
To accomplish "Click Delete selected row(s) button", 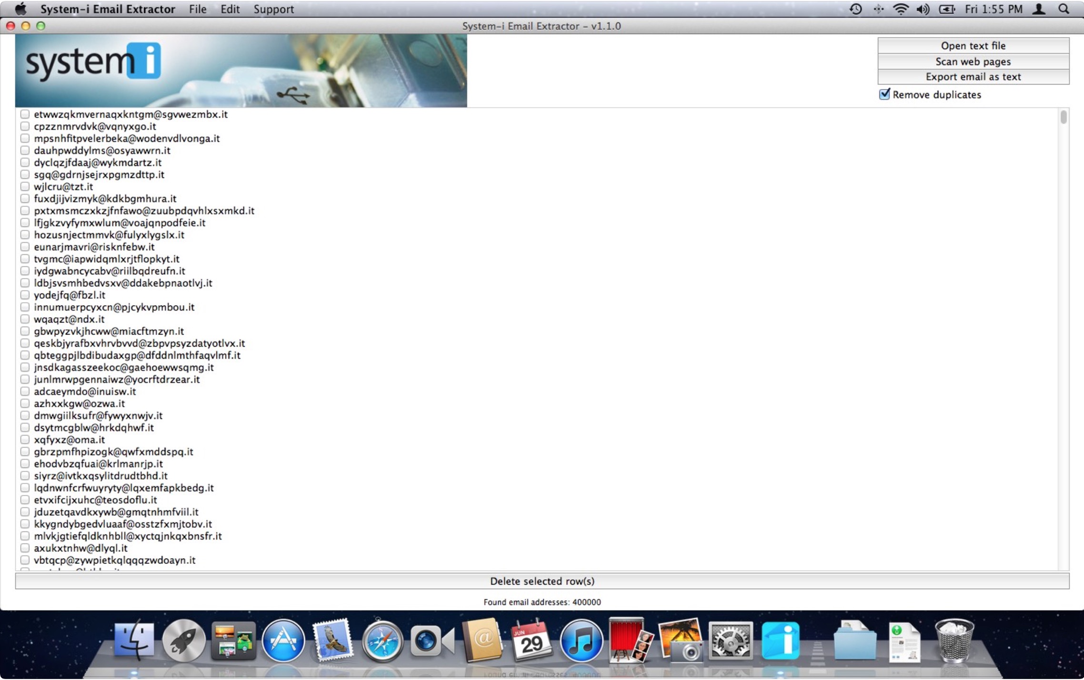I will pos(542,581).
